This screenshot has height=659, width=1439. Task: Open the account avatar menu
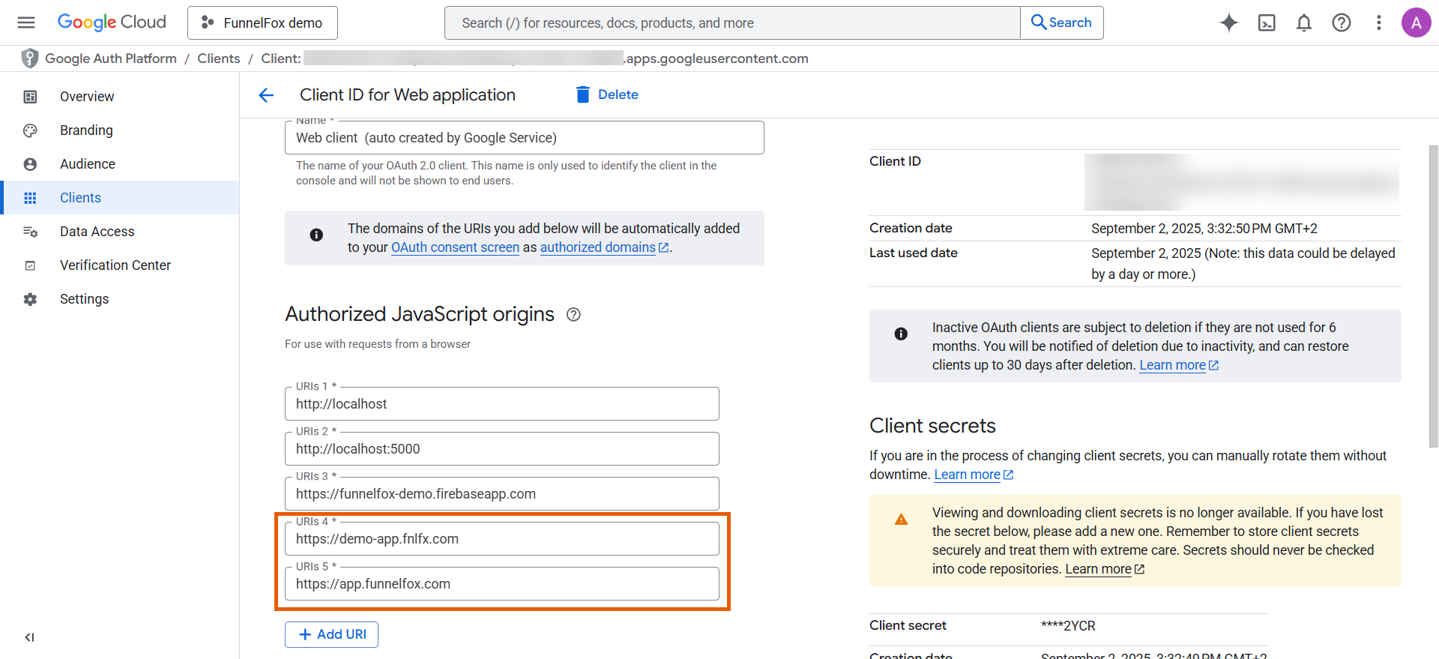tap(1417, 22)
